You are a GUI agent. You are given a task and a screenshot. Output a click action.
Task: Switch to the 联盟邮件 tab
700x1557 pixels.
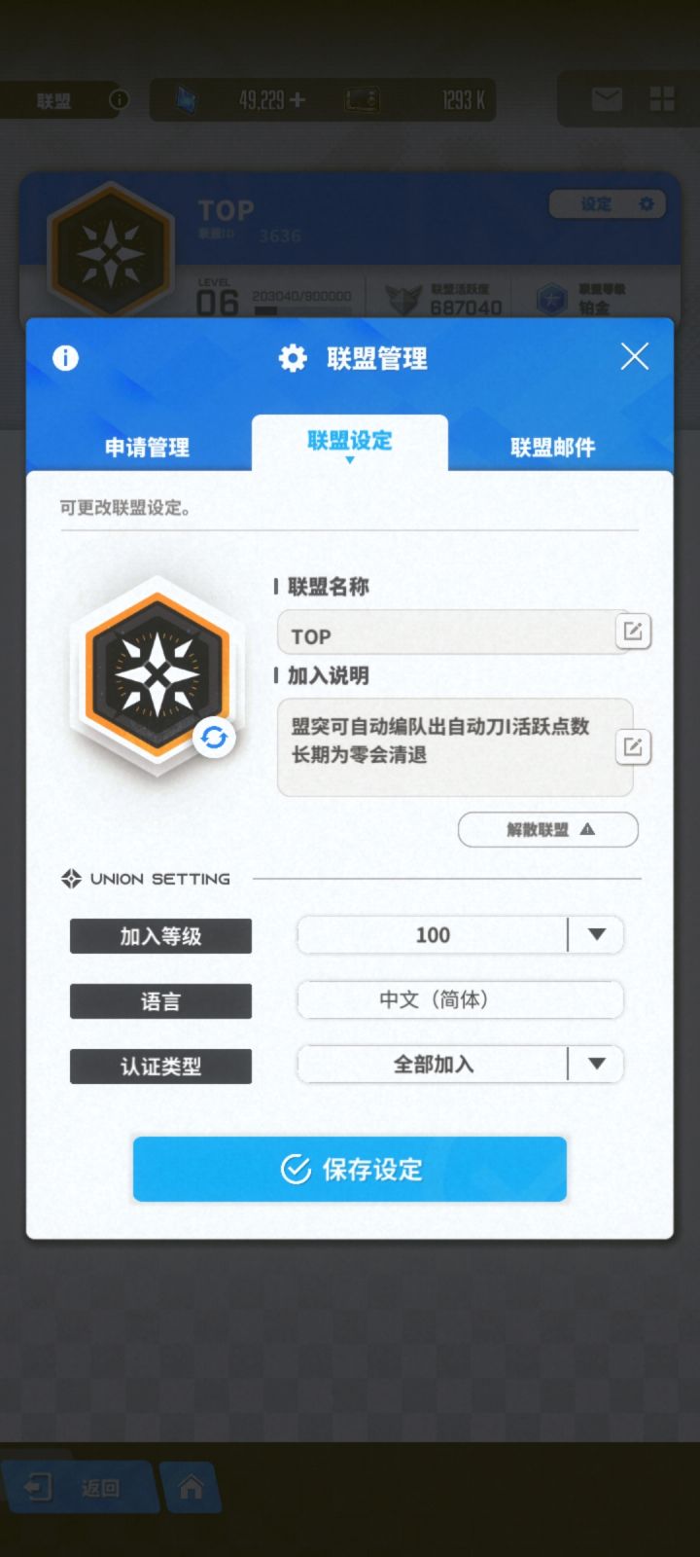coord(552,447)
